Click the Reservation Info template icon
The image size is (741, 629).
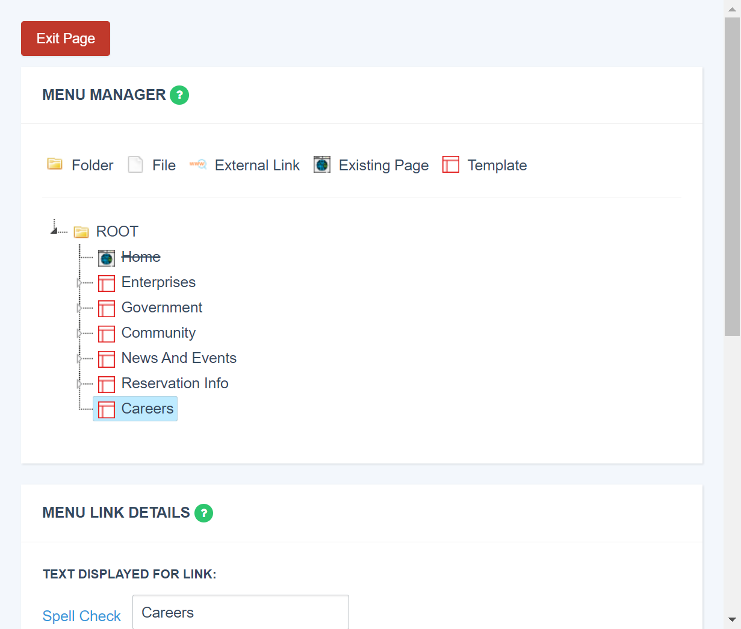tap(107, 384)
